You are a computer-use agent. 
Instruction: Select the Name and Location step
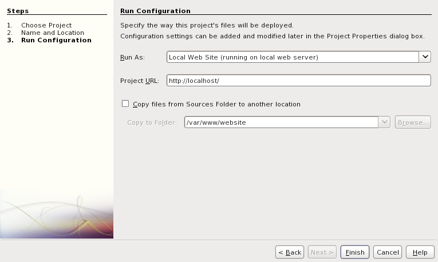[53, 33]
